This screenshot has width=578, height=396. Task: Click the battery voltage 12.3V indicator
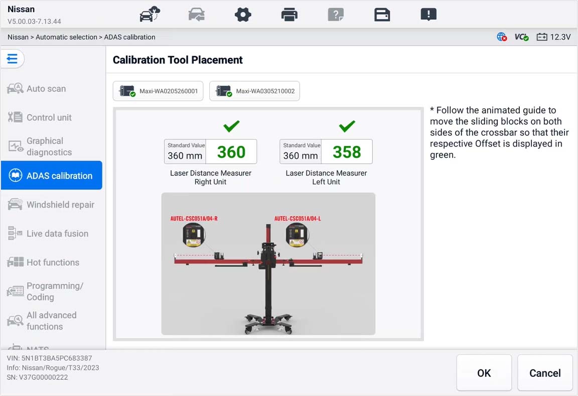pyautogui.click(x=553, y=37)
